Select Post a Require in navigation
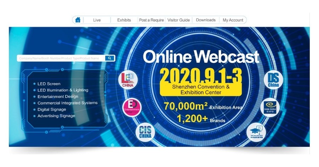Image resolution: width=319 pixels, height=167 pixels. pos(151,20)
